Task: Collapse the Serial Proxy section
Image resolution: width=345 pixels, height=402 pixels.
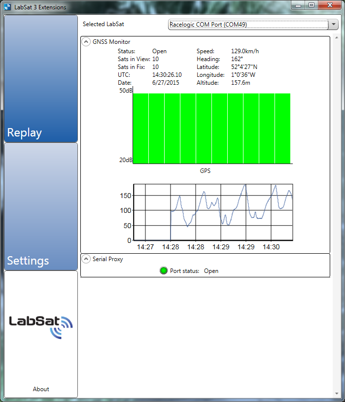Action: [x=86, y=259]
